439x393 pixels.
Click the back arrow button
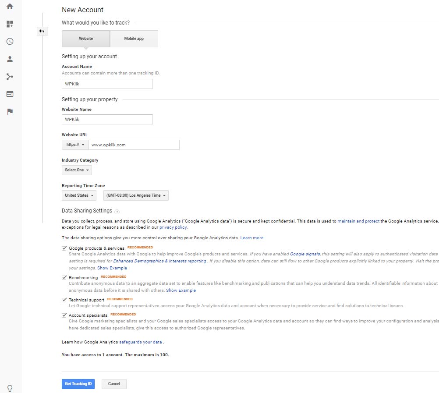click(42, 31)
